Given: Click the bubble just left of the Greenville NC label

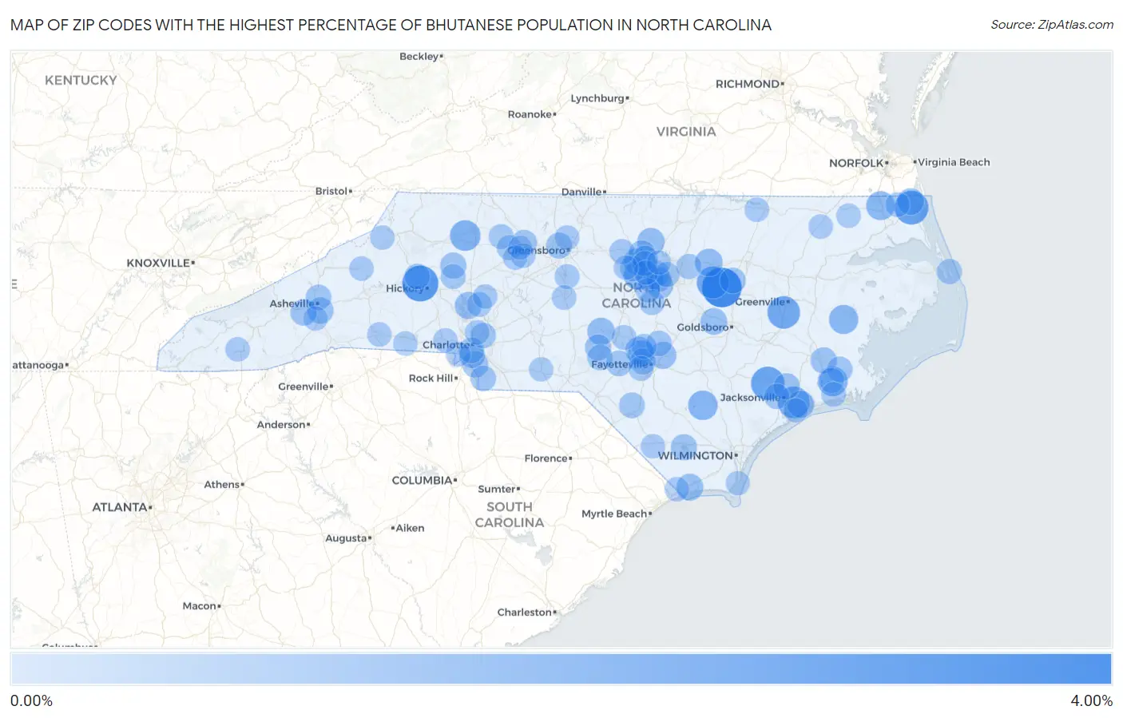Looking at the screenshot, I should pyautogui.click(x=721, y=288).
